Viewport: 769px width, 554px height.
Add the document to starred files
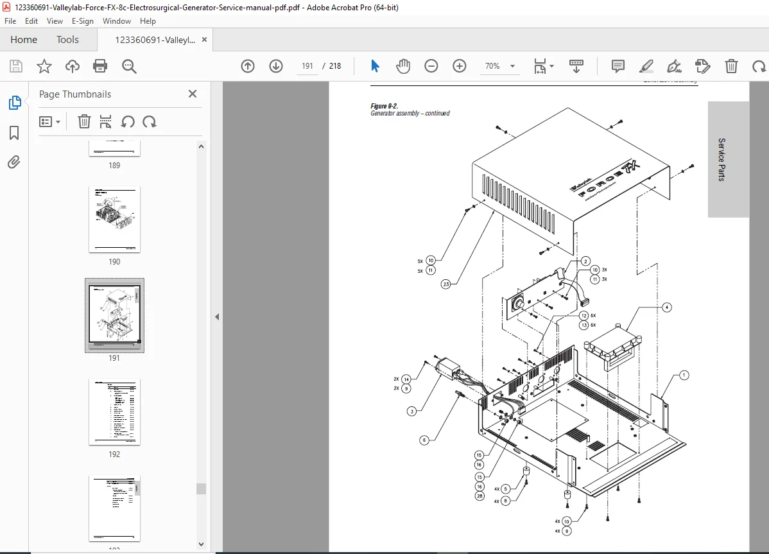(44, 66)
